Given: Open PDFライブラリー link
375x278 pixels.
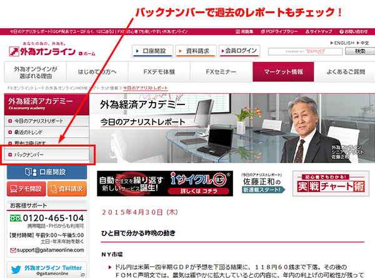Looking at the screenshot, I should point(279,31).
